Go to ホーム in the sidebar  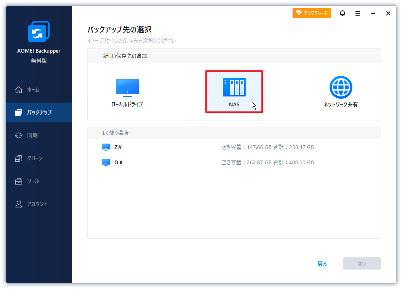point(39,90)
